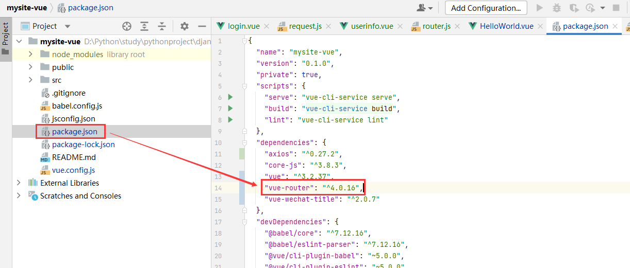Click the Stop square icon

coord(616,8)
